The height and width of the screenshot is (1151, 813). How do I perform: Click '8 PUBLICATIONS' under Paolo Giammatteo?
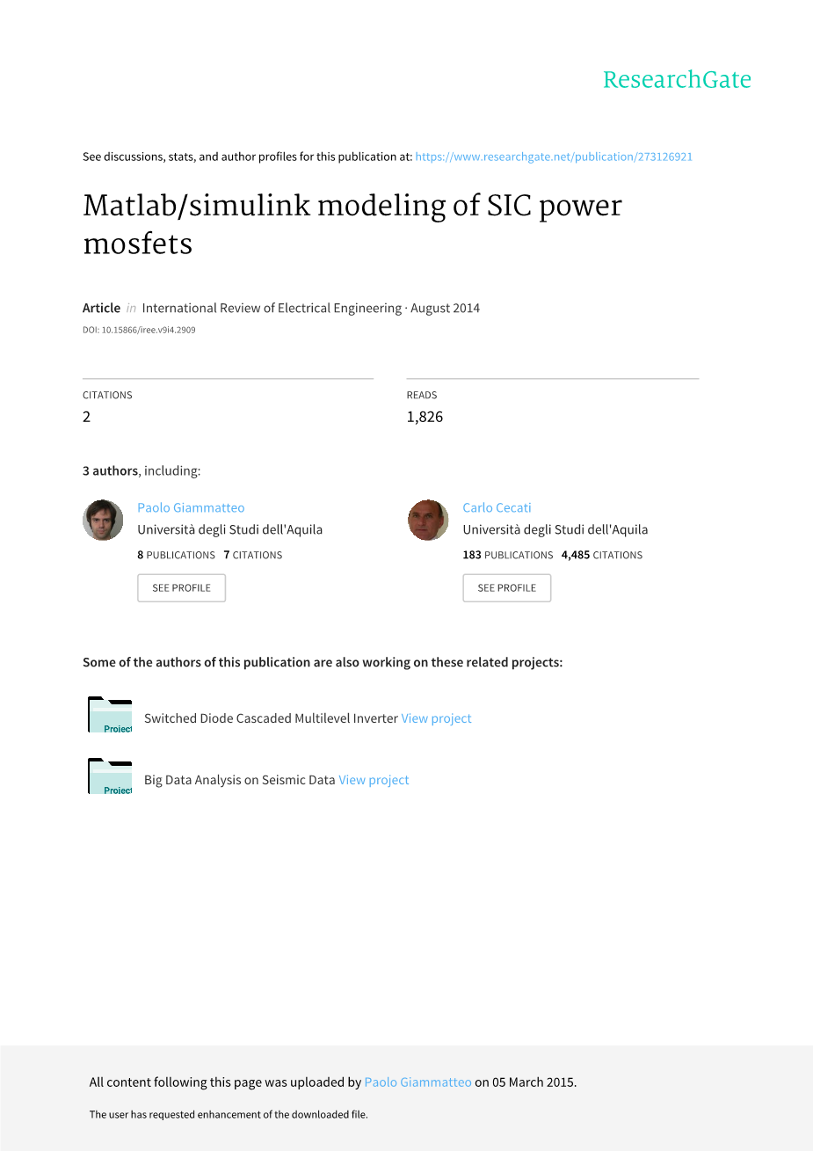click(177, 555)
